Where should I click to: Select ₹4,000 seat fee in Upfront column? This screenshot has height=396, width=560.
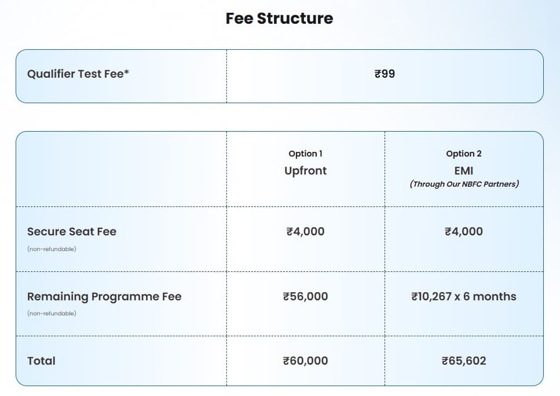click(x=305, y=231)
